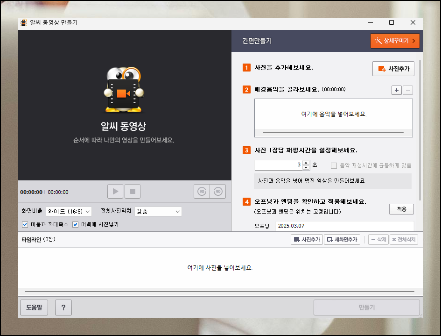Click the music drop area 여기에 음악을 넣어보세요
Screen dimensions: 441x336
pos(334,114)
